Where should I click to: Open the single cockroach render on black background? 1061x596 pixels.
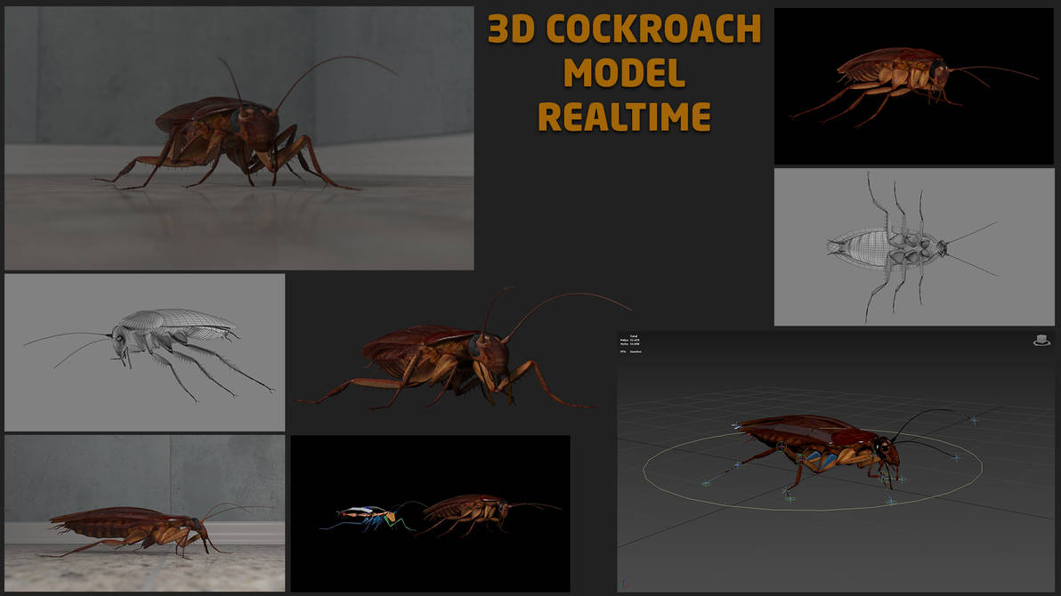coord(913,86)
